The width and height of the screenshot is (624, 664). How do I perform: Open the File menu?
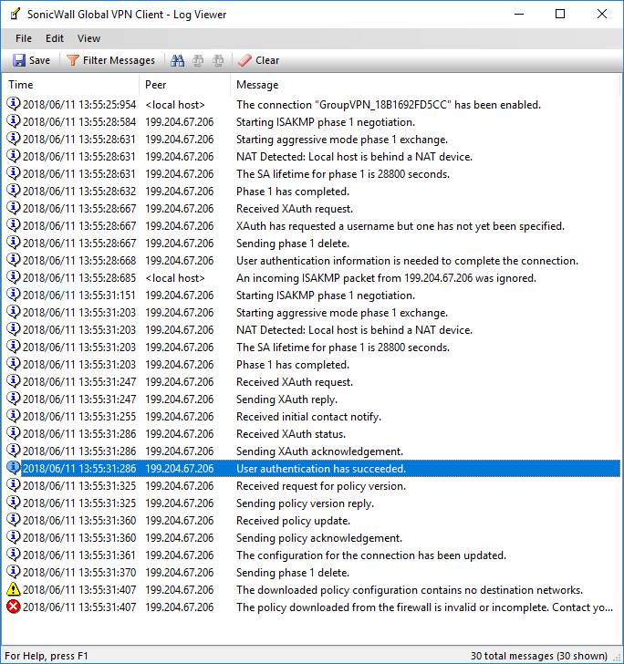pos(24,38)
